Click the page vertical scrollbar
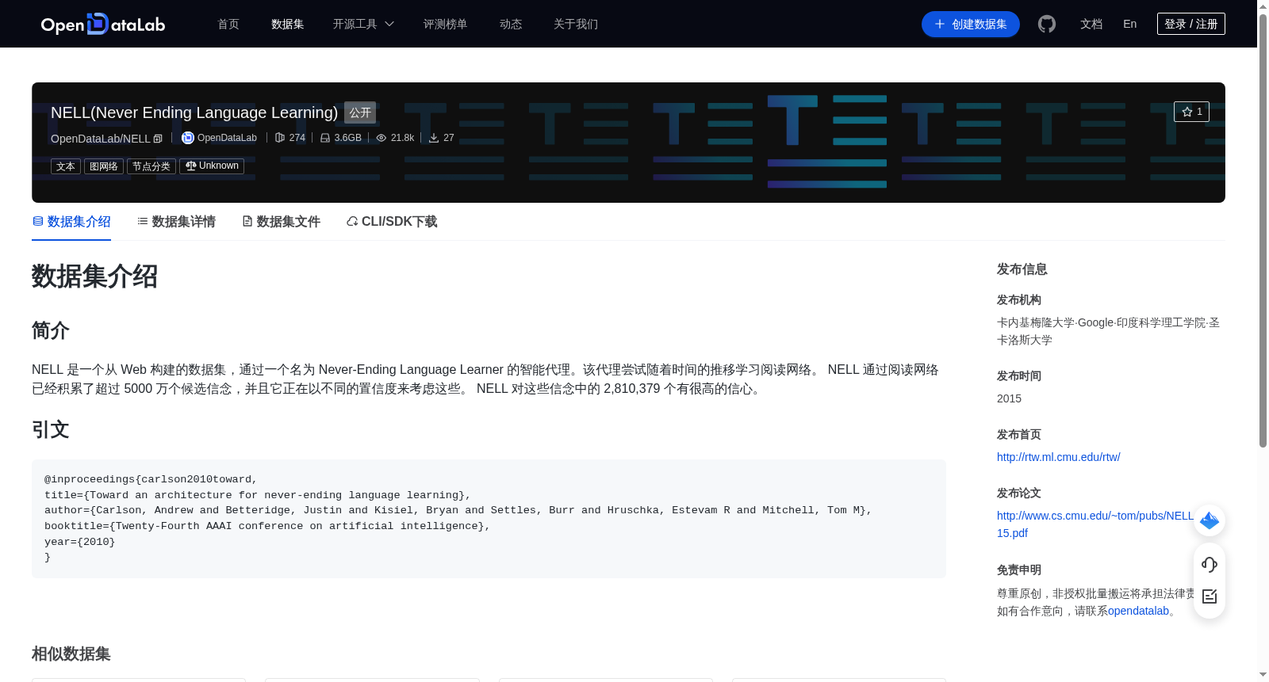The image size is (1269, 682). pos(1263,230)
